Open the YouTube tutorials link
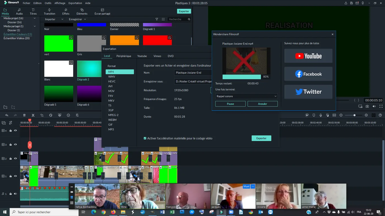This screenshot has height=216, width=385. click(x=308, y=56)
